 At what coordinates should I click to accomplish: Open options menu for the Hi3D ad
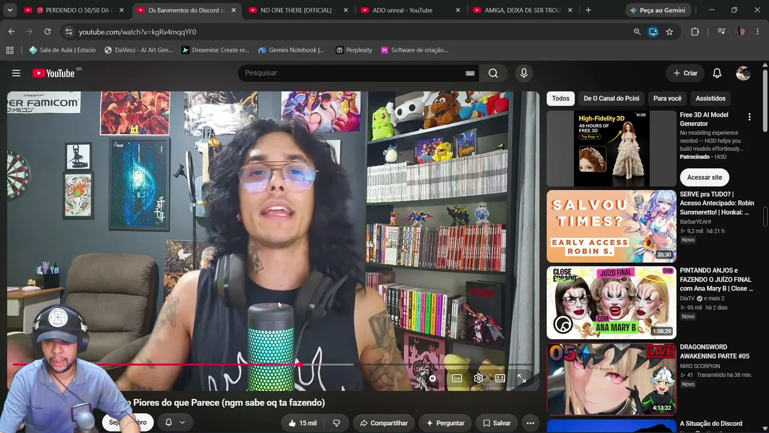[749, 117]
